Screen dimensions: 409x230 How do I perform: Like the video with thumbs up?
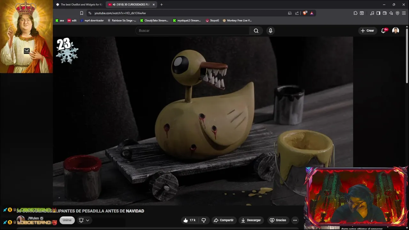(189, 220)
